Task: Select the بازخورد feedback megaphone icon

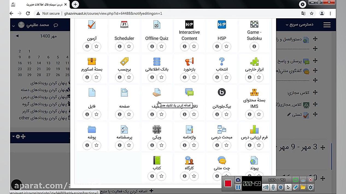Action: pos(189,62)
